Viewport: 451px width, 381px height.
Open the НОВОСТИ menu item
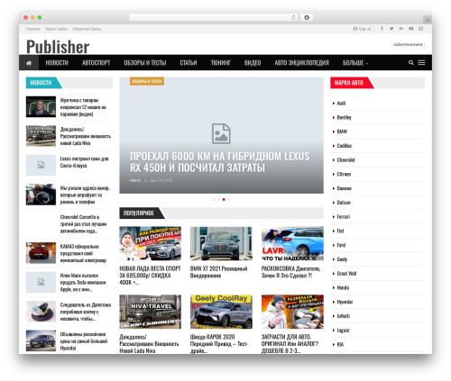57,63
